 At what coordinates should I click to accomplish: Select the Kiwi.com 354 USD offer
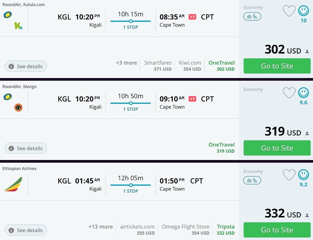(x=190, y=66)
